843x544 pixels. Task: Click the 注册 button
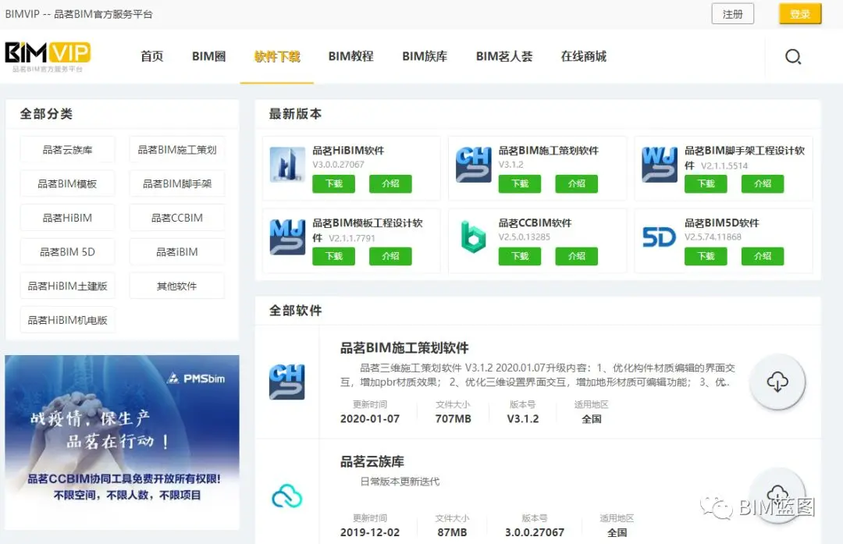click(732, 14)
